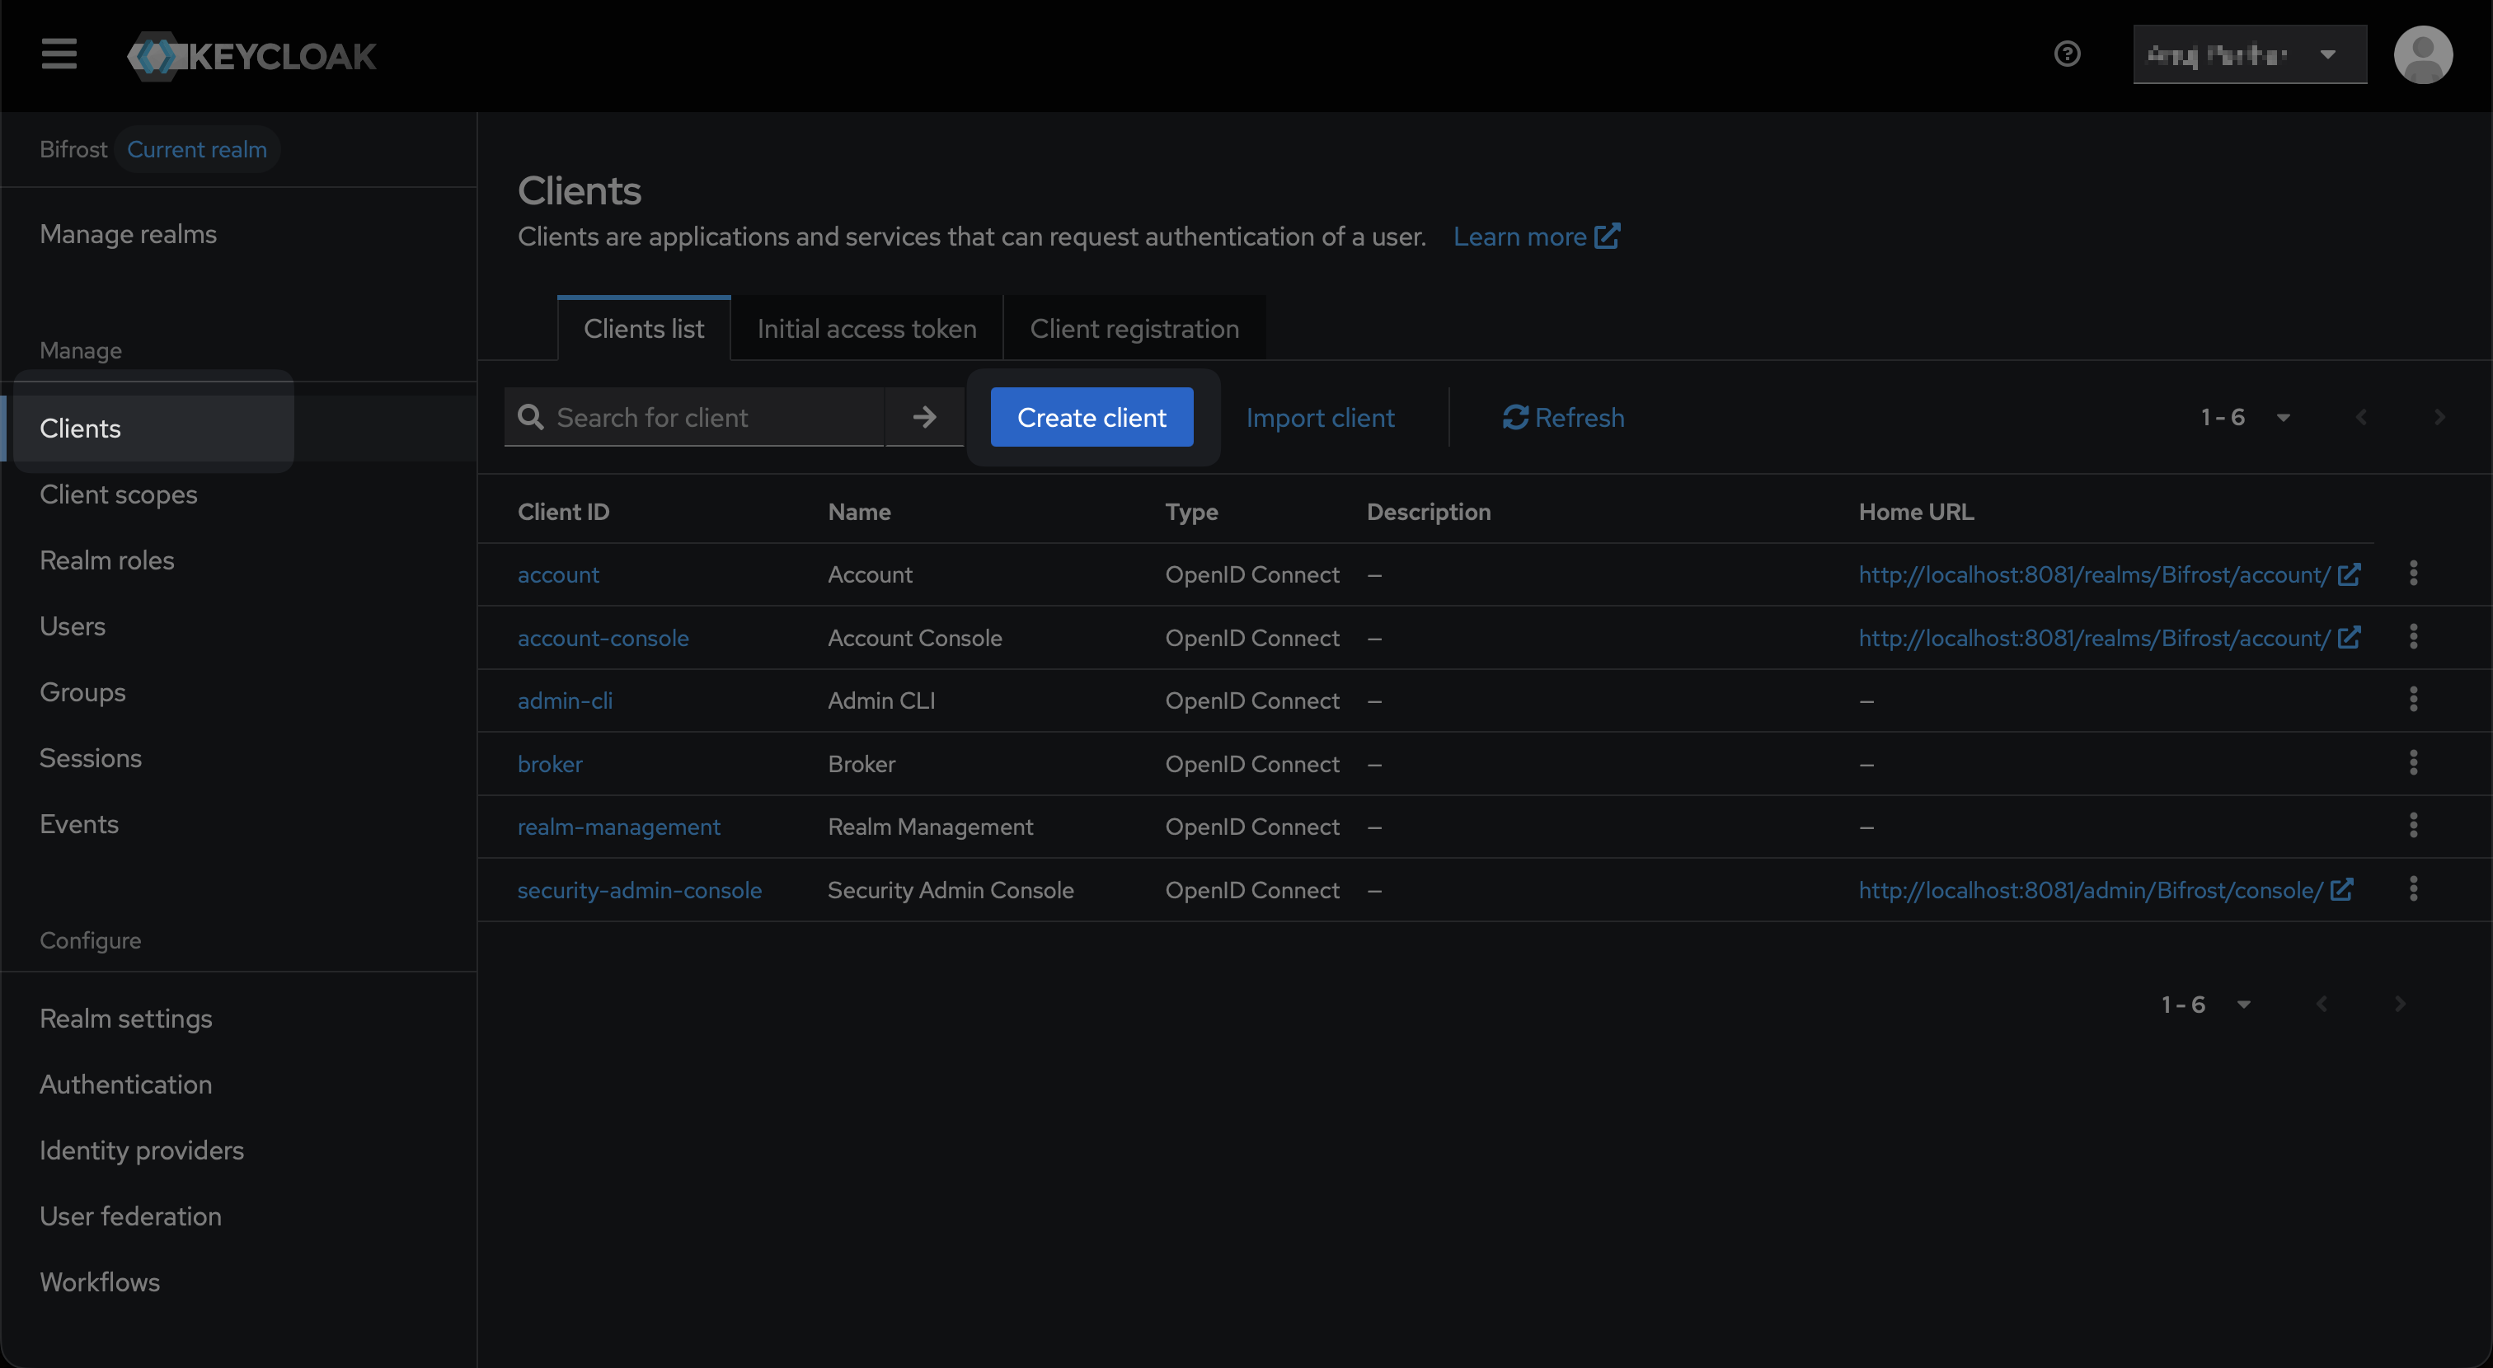
Task: Go to the next page in the bottom pagination
Action: (x=2399, y=1005)
